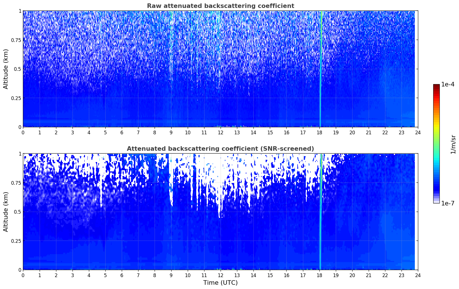The width and height of the screenshot is (459, 289).
Task: Click the hour 24 tick on top plot's axis
Action: point(418,132)
